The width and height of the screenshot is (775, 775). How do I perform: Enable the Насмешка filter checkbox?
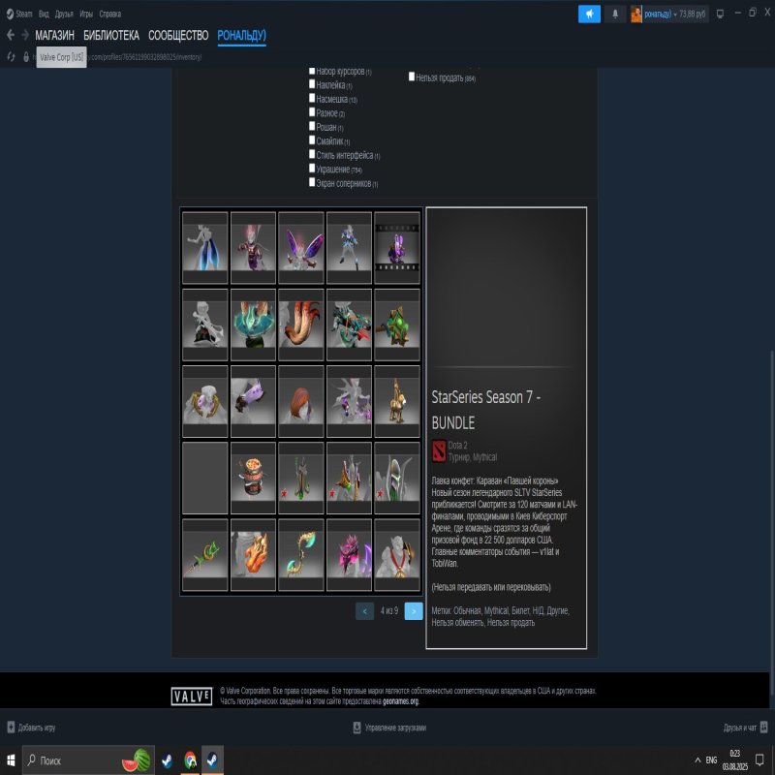[312, 100]
